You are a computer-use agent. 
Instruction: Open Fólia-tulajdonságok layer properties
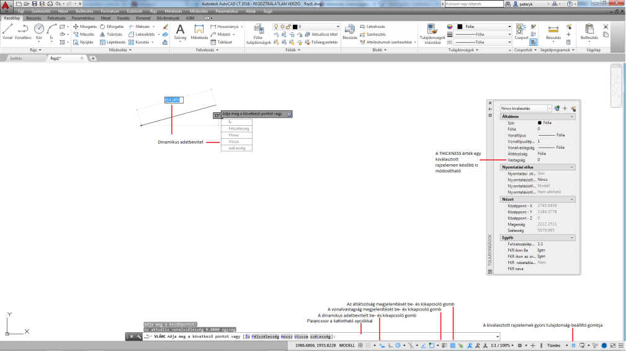259,34
